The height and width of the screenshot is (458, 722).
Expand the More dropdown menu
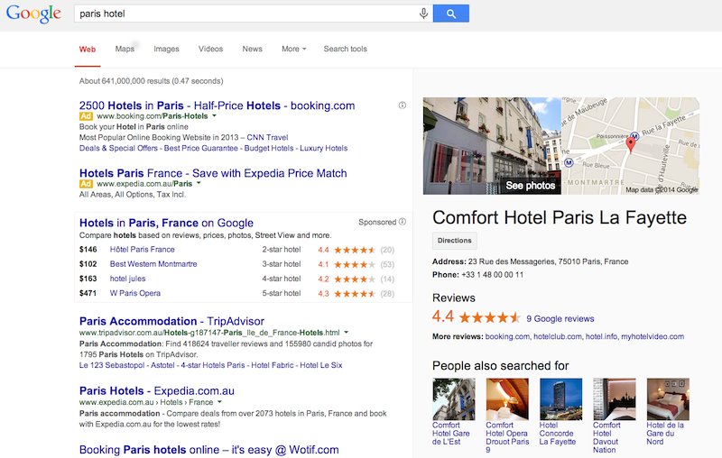(294, 49)
